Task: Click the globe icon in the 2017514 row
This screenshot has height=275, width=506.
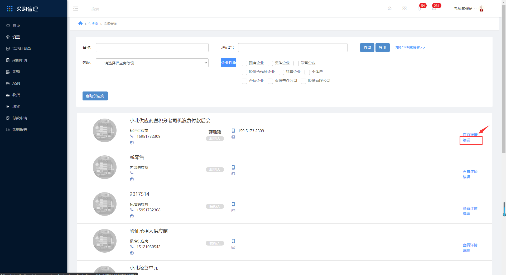Action: click(x=132, y=216)
